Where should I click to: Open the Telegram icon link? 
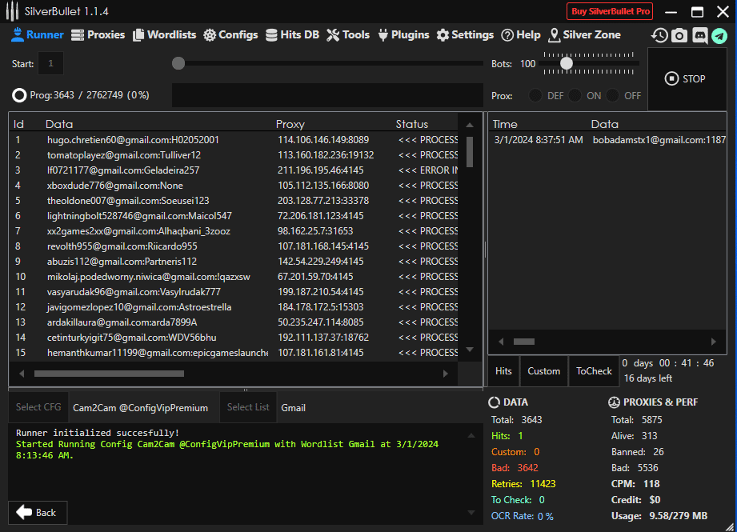[x=719, y=35]
